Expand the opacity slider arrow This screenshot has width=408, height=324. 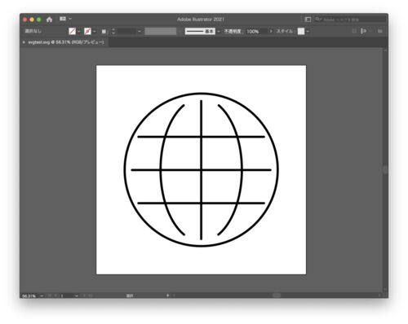(271, 31)
